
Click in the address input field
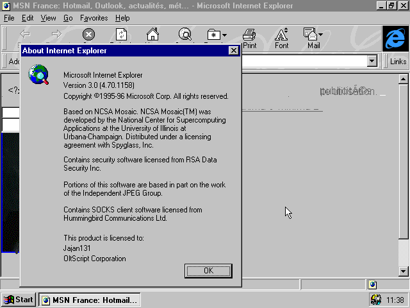pos(304,62)
